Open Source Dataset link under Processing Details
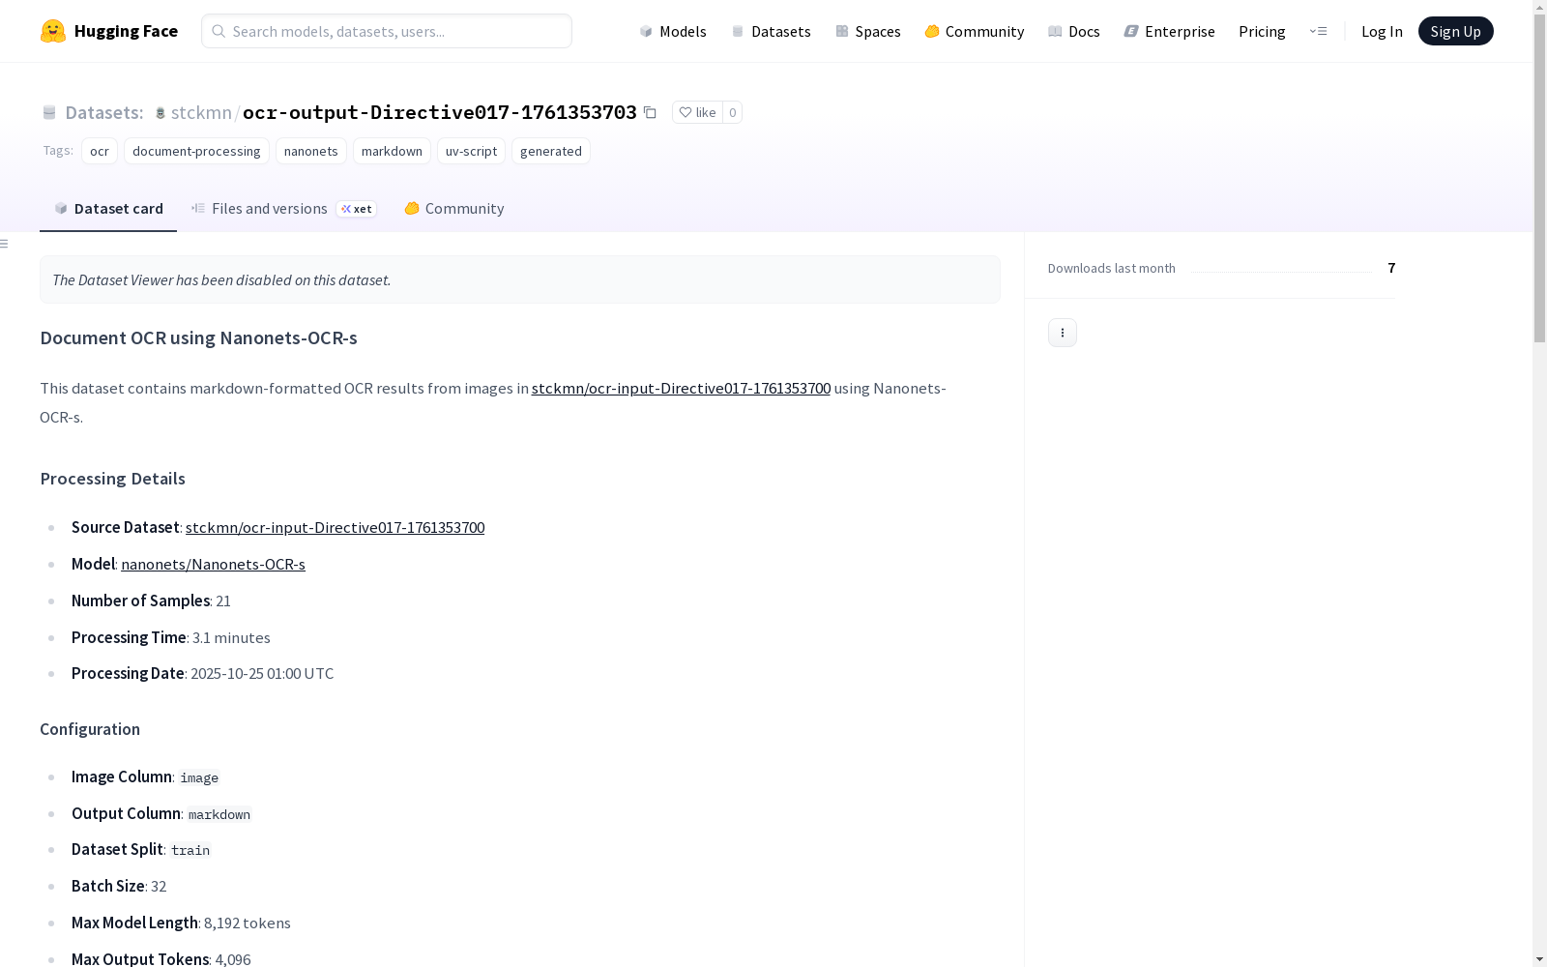Screen dimensions: 1547x967 (335, 528)
